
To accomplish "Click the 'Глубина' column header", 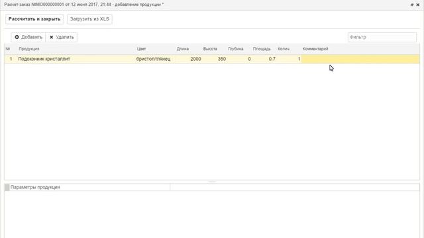I will click(x=236, y=49).
